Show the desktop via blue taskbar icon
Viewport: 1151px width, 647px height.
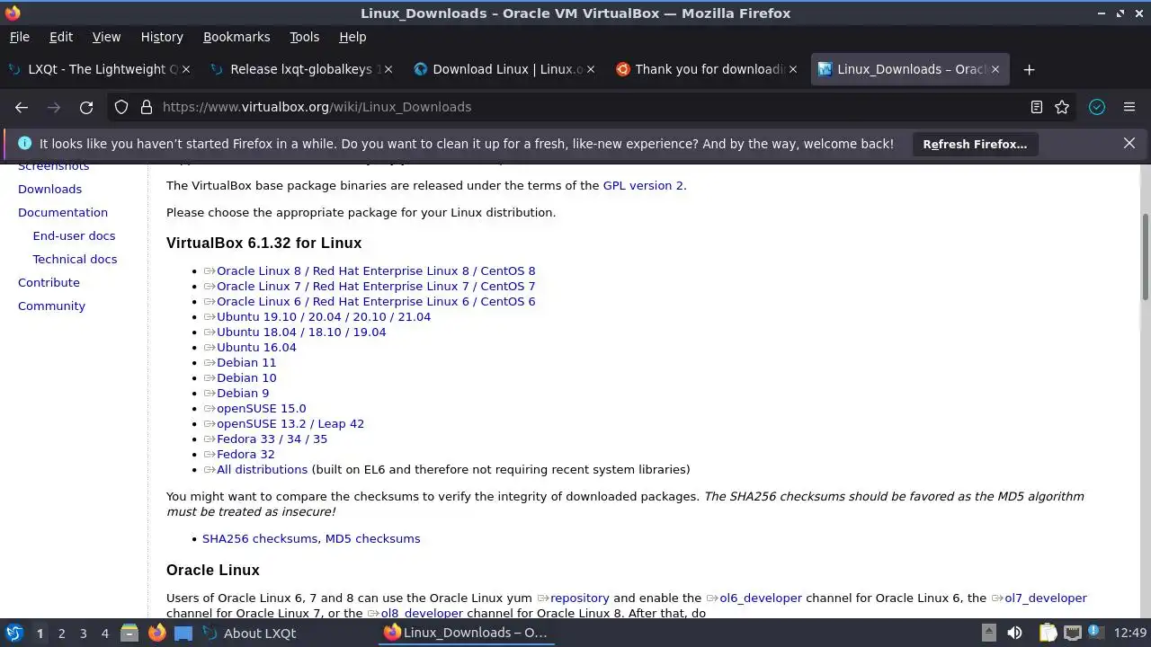click(183, 634)
